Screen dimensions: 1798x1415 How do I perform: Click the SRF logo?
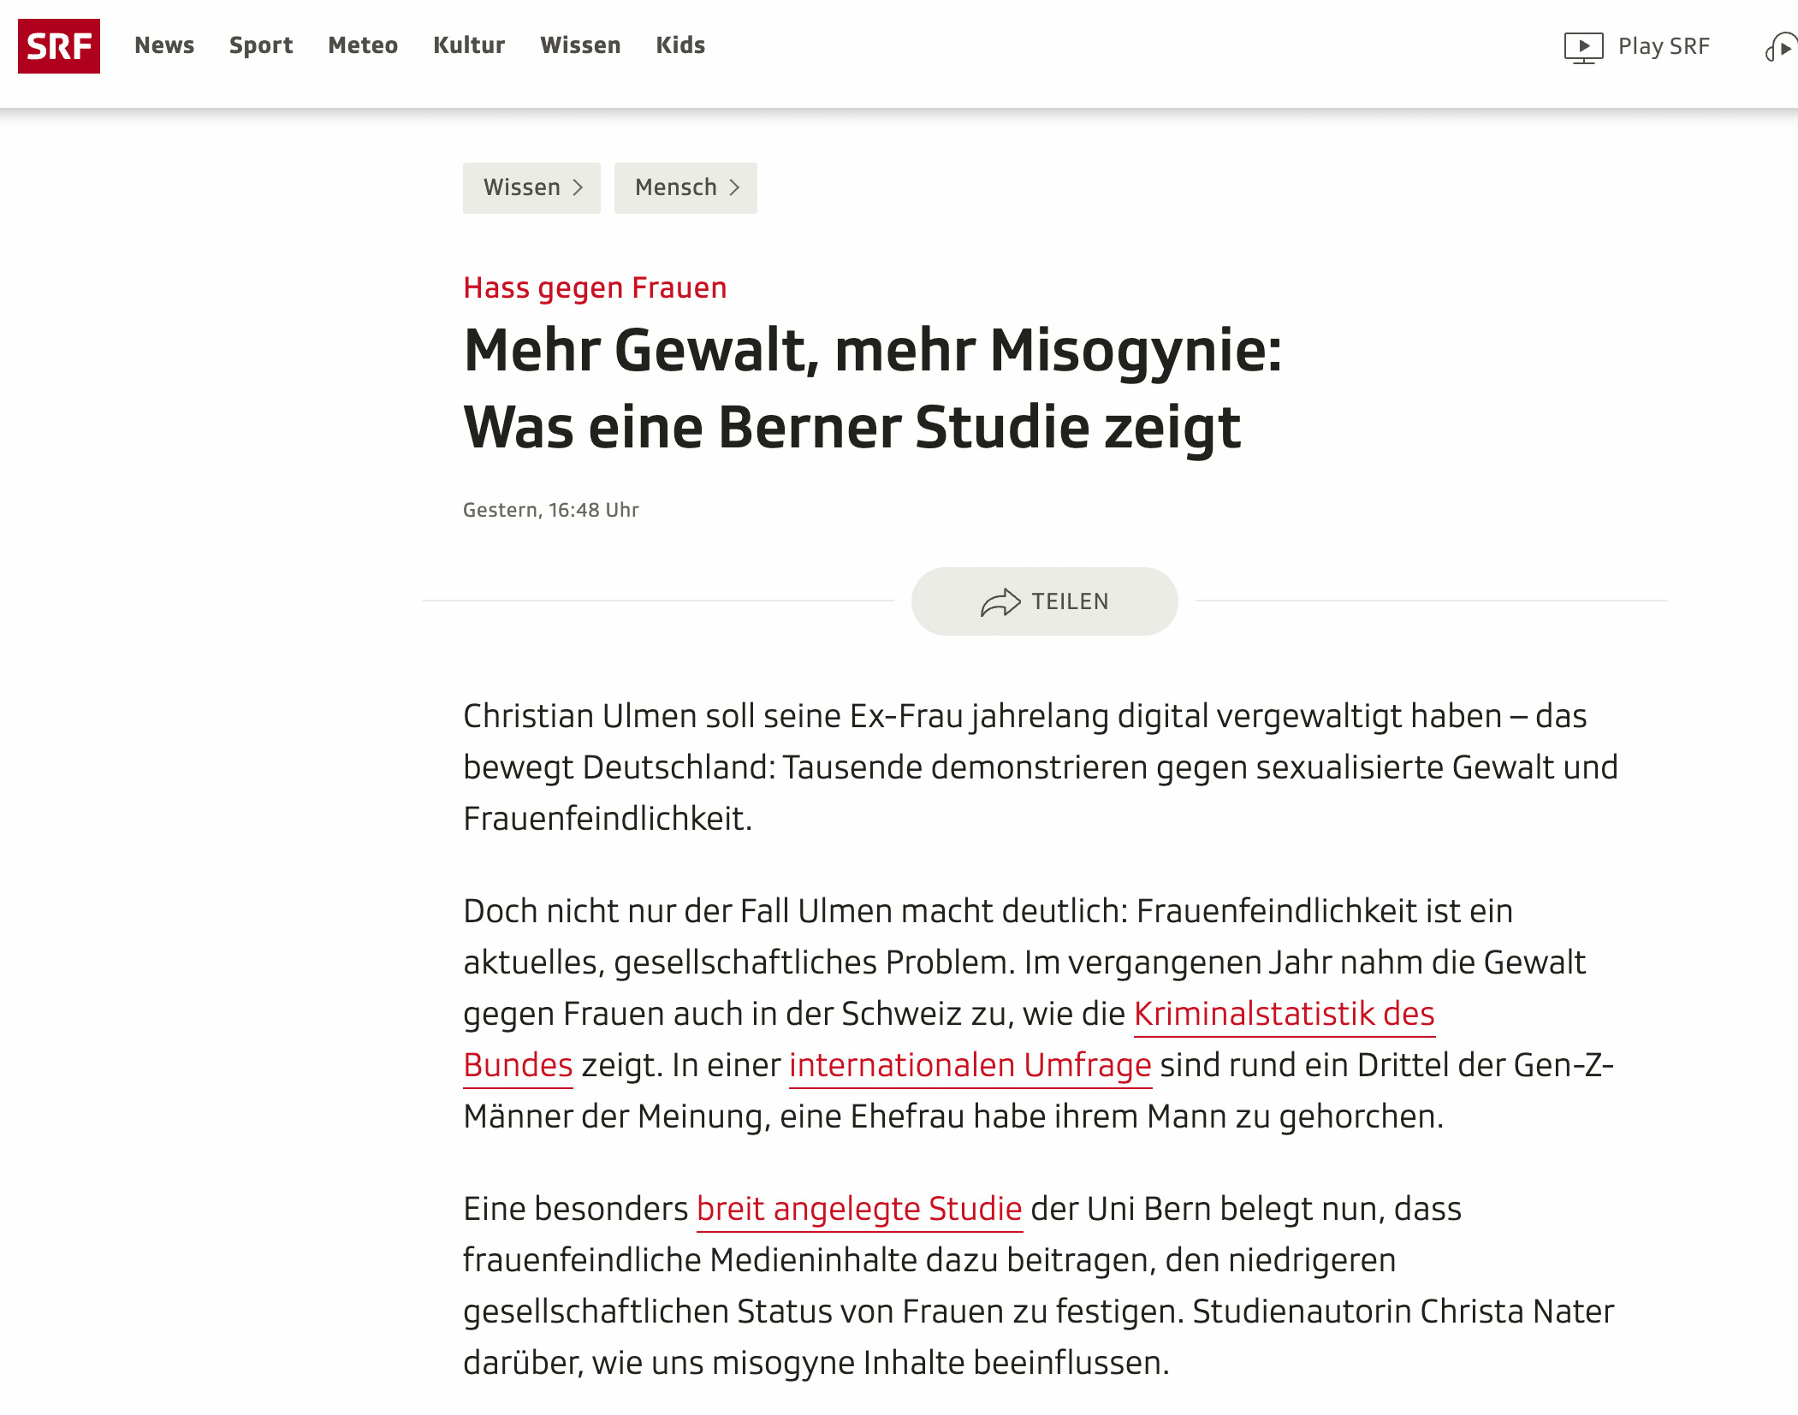[x=59, y=48]
